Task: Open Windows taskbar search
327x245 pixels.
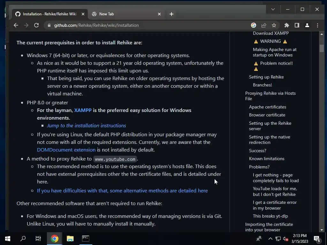Action: tap(23, 239)
